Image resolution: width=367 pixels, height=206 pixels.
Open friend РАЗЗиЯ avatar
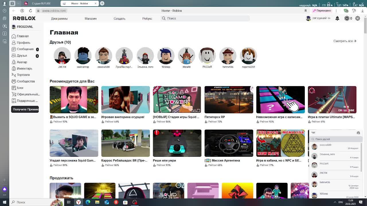pos(207,56)
